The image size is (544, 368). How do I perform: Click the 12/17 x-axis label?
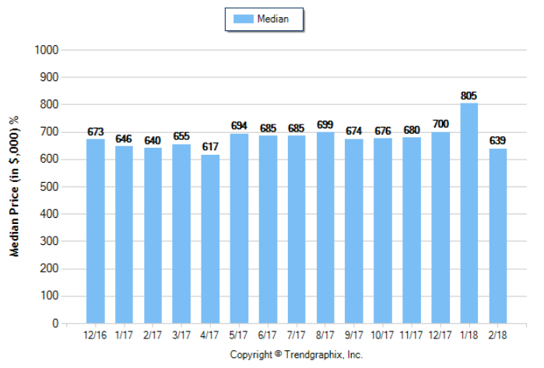pos(440,335)
